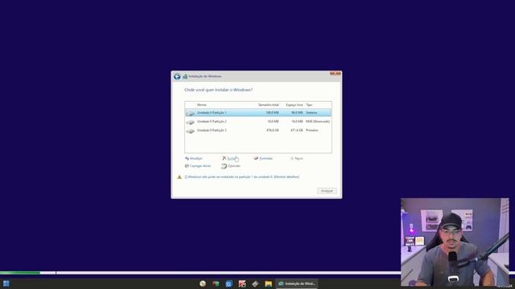The width and height of the screenshot is (515, 289).
Task: Click the green setup progress bar
Action: 20,273
